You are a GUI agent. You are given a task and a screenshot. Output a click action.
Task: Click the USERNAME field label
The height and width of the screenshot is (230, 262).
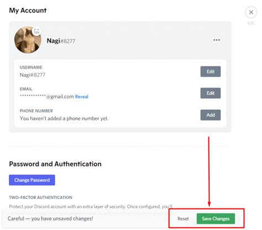pos(31,68)
